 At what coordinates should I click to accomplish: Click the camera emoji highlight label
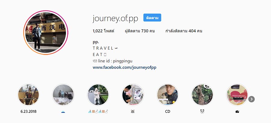pos(237,112)
